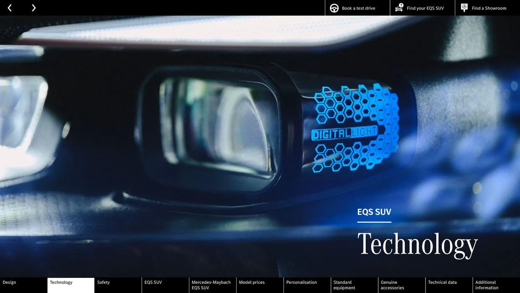This screenshot has width=520, height=293.
Task: Click the Technology headline text
Action: 418,244
